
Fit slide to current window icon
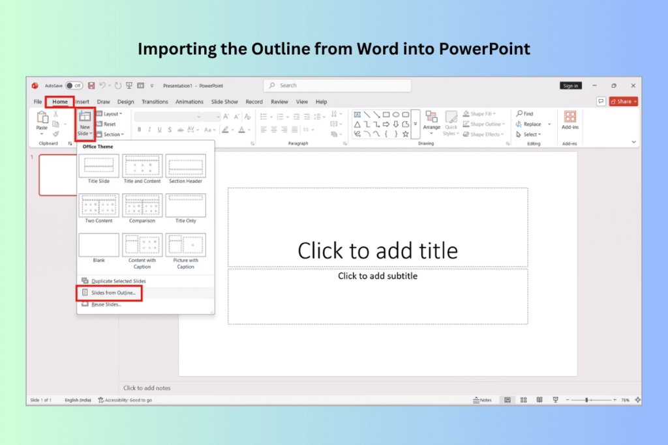coord(638,400)
